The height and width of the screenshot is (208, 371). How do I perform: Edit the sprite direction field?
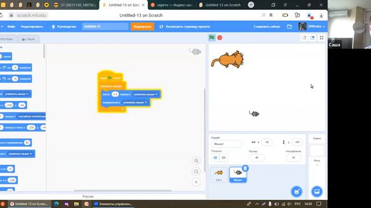click(293, 158)
